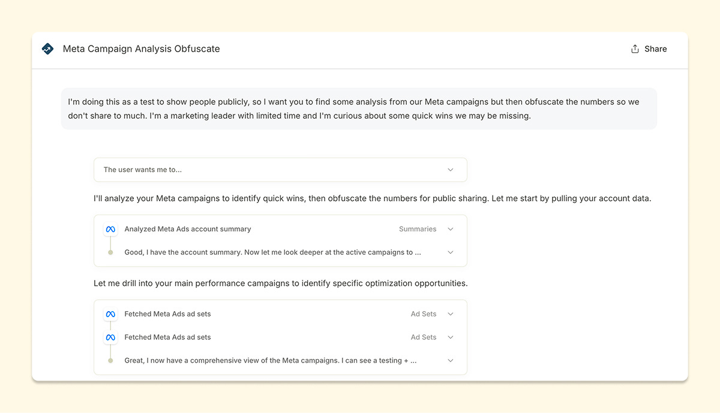Expand chevron next to 'Good, I have the account summary'
This screenshot has height=413, width=720.
click(x=451, y=252)
